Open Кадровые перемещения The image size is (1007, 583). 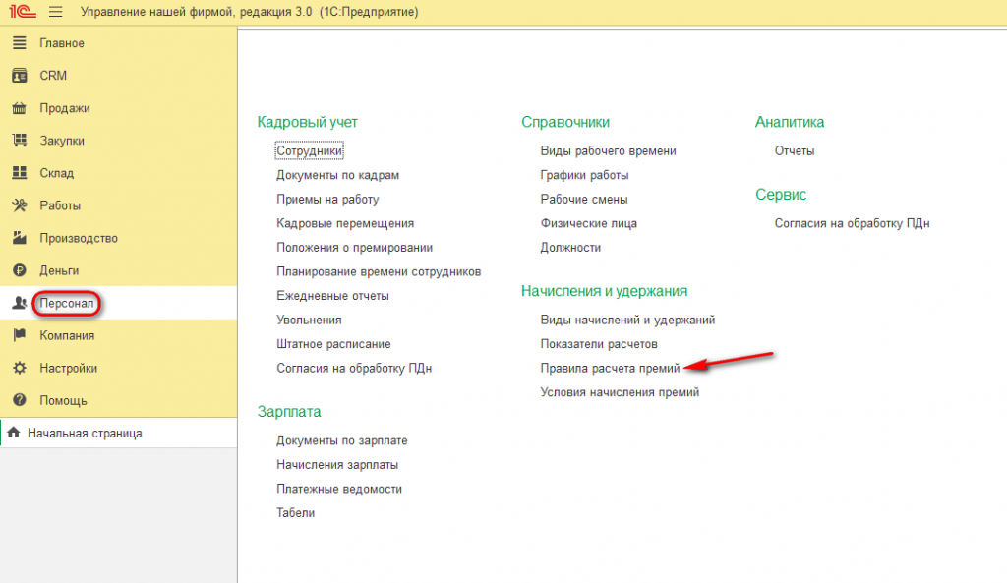coord(345,223)
